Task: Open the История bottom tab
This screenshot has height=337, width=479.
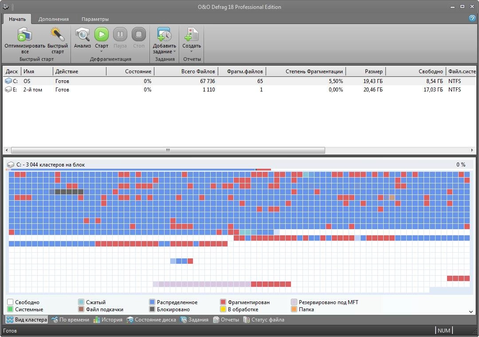Action: [x=108, y=320]
